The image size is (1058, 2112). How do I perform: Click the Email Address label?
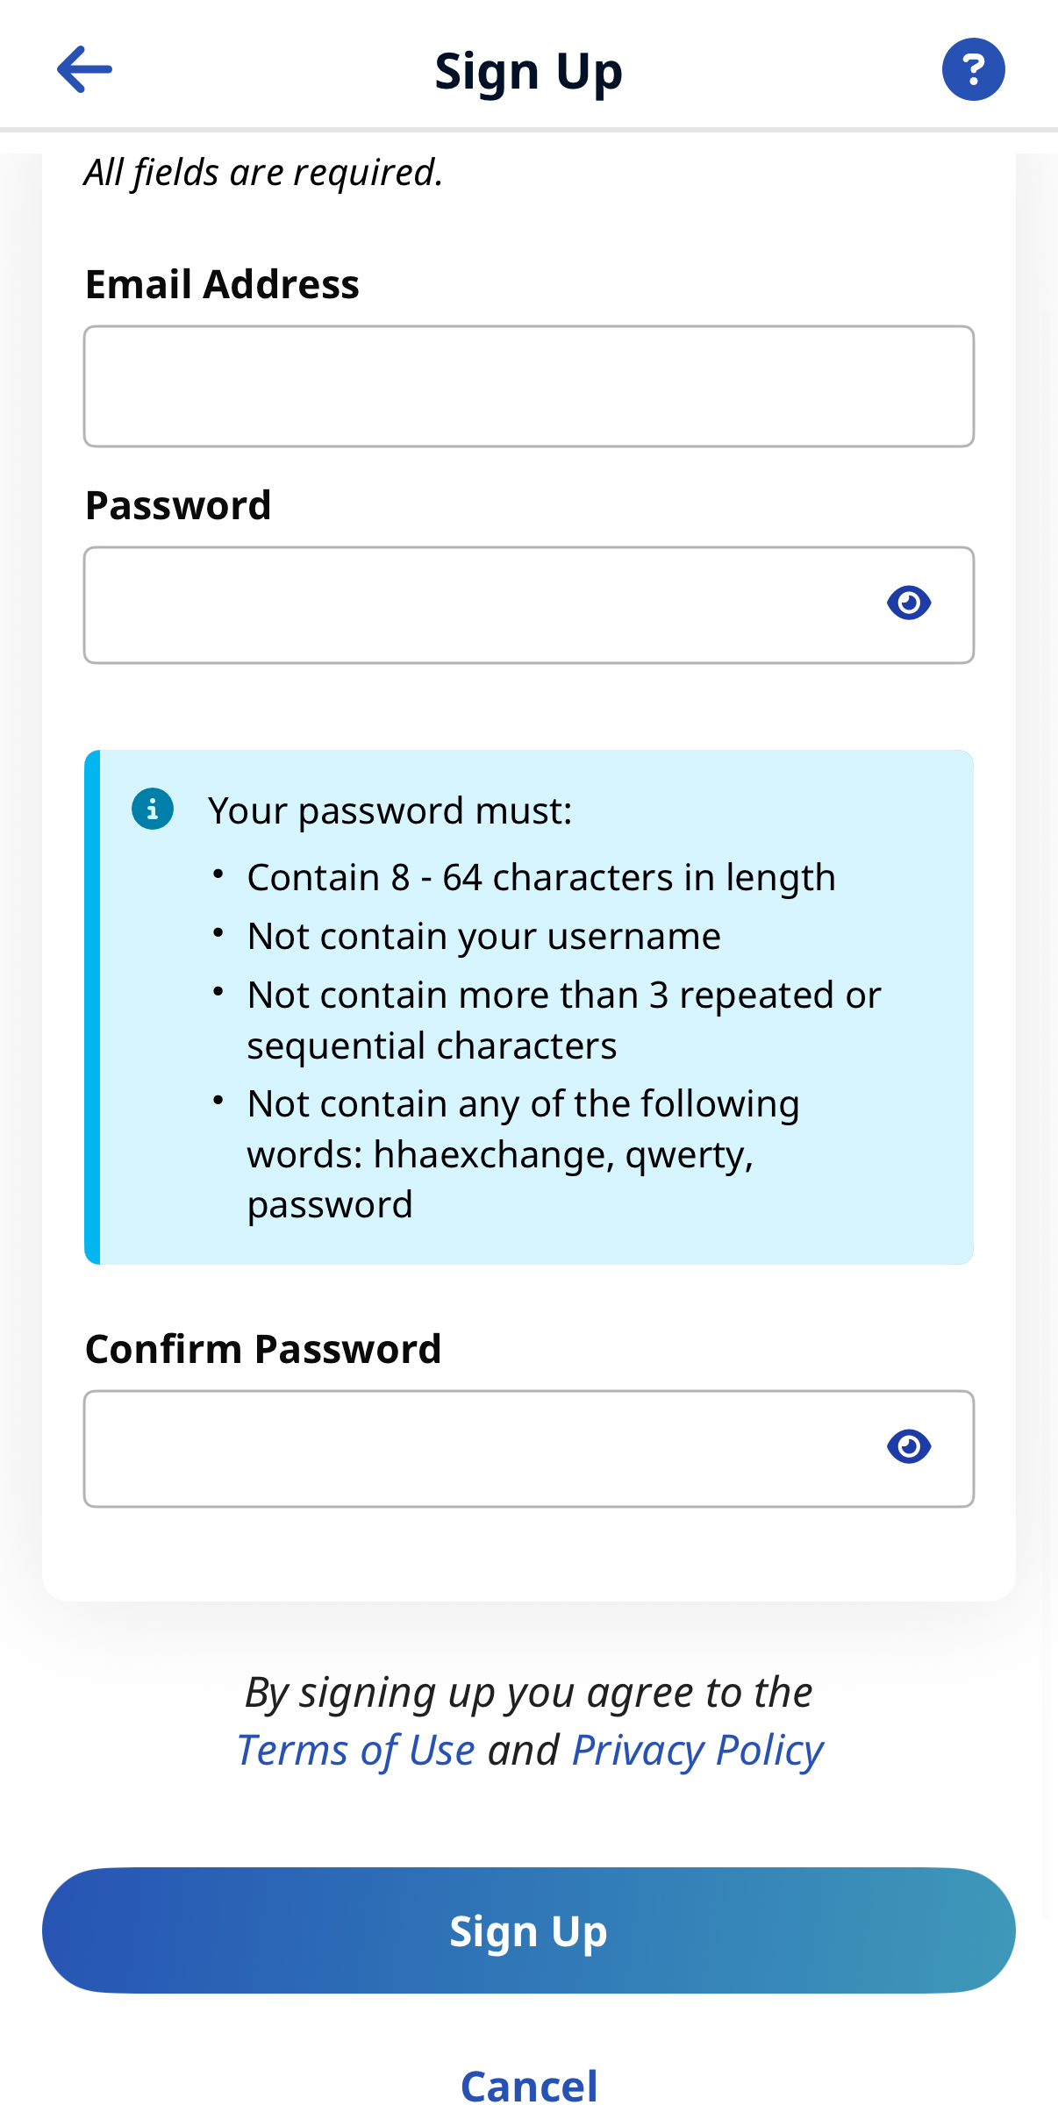point(222,284)
